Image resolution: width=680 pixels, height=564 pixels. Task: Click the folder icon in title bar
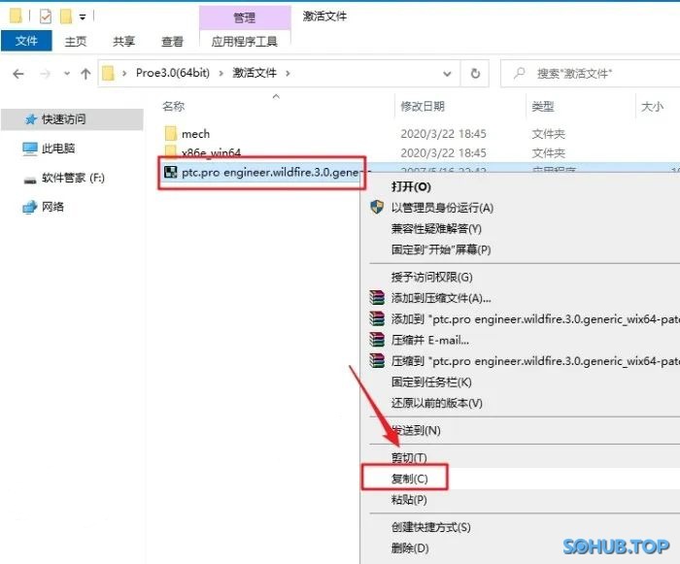(x=16, y=17)
